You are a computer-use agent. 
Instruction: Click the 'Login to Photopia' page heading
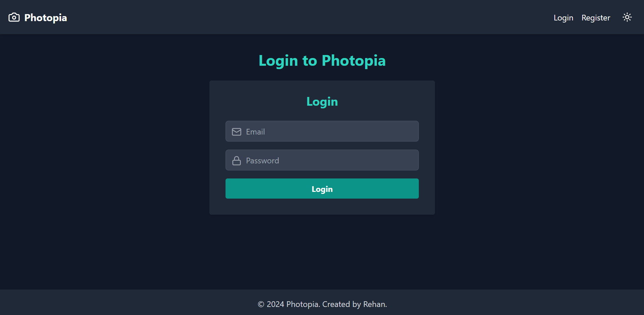pyautogui.click(x=322, y=61)
